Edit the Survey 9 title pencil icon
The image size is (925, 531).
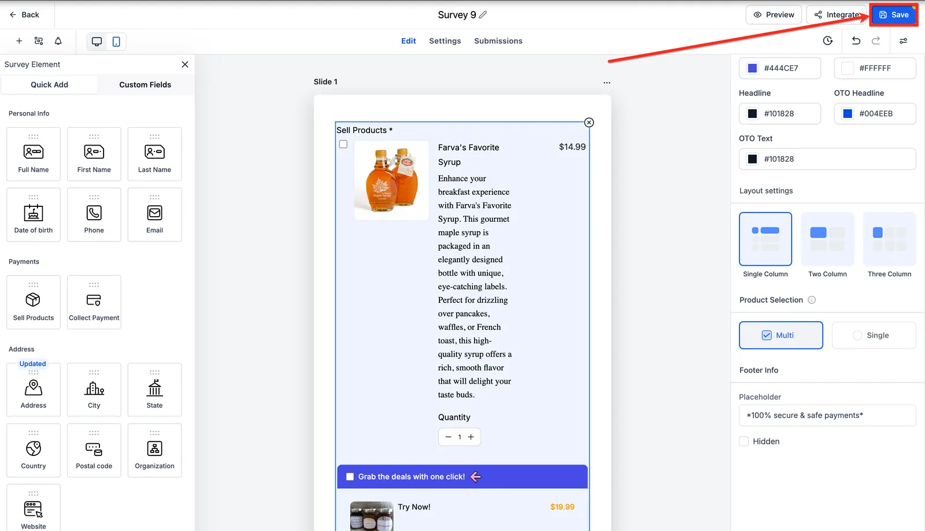click(x=483, y=14)
